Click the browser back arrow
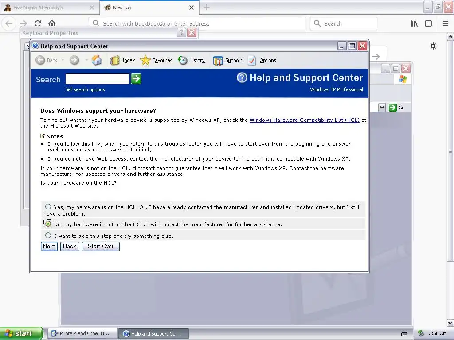This screenshot has width=454, height=340. (x=9, y=23)
